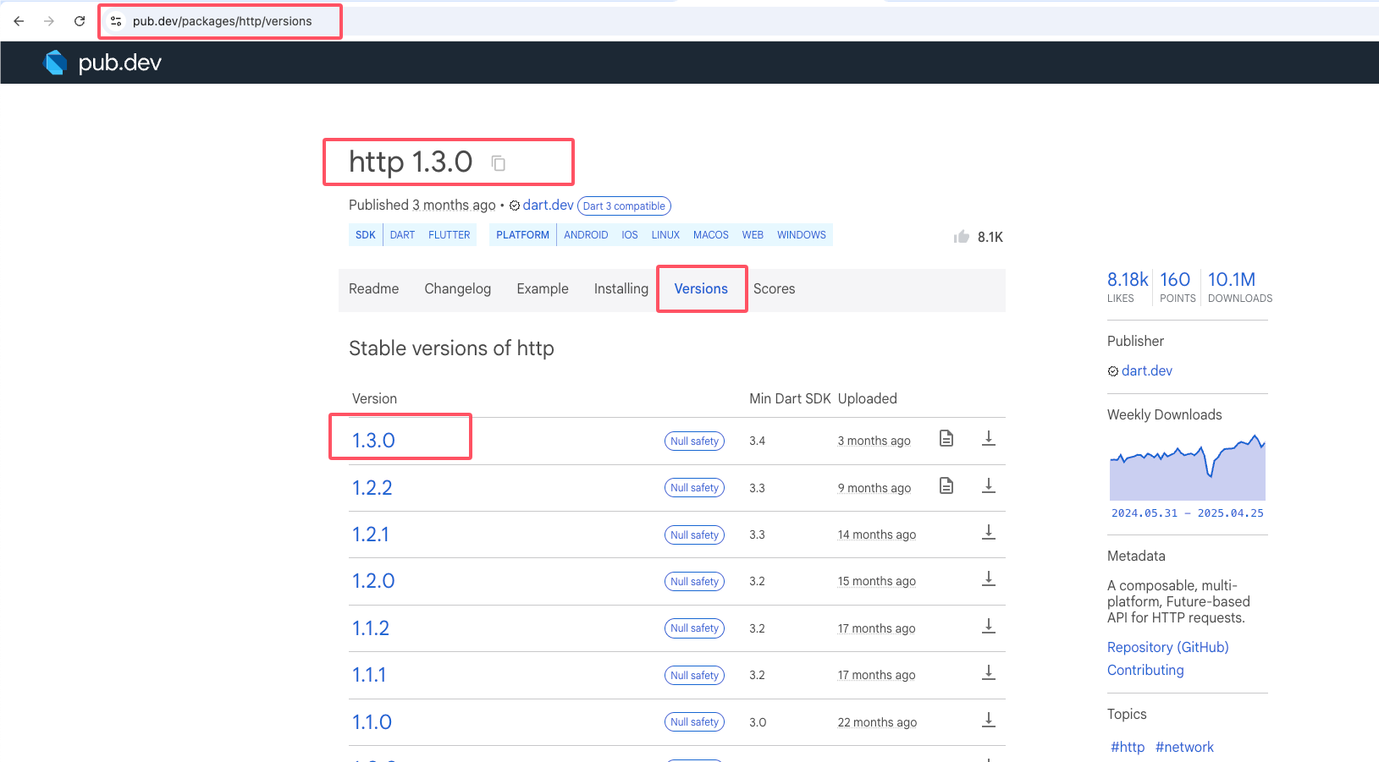Click the #http topic tag
Screen dimensions: 1379x762
click(x=1128, y=747)
